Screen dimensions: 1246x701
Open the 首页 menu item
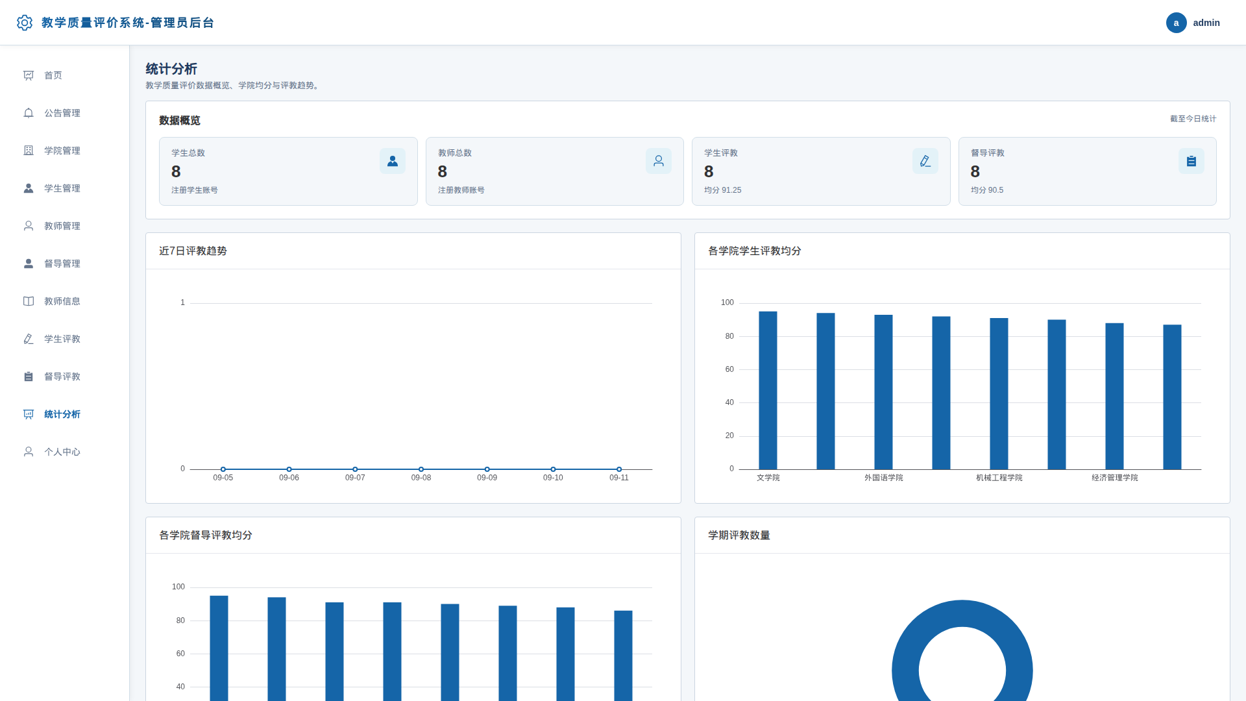[65, 75]
